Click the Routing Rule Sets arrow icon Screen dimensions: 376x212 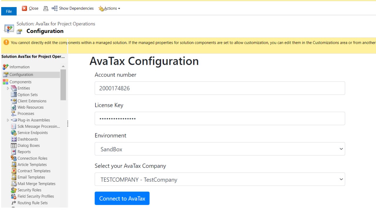14,203
